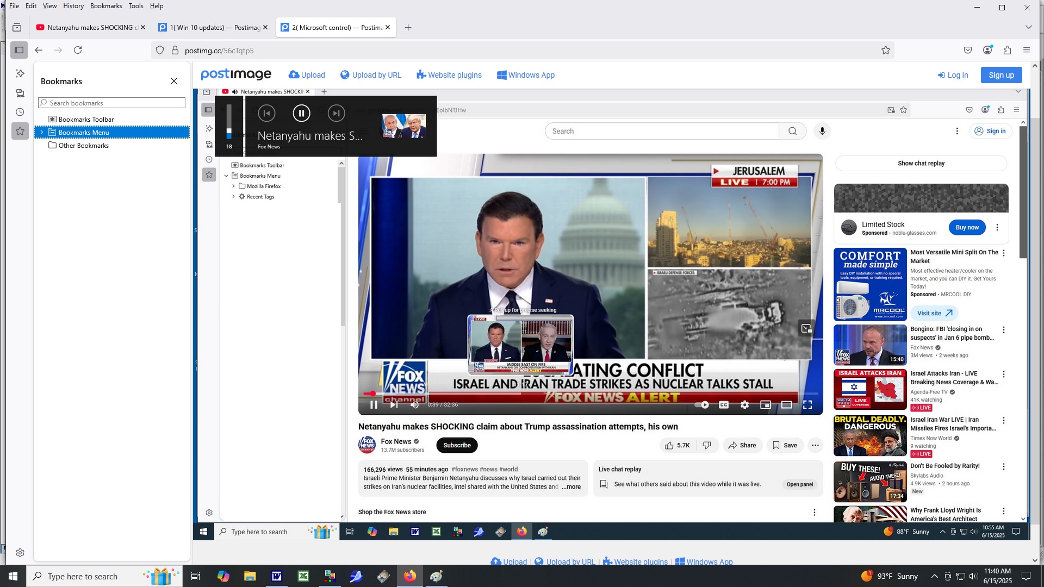Open the Save to Pocket icon
Viewport: 1044px width, 587px height.
(968, 50)
